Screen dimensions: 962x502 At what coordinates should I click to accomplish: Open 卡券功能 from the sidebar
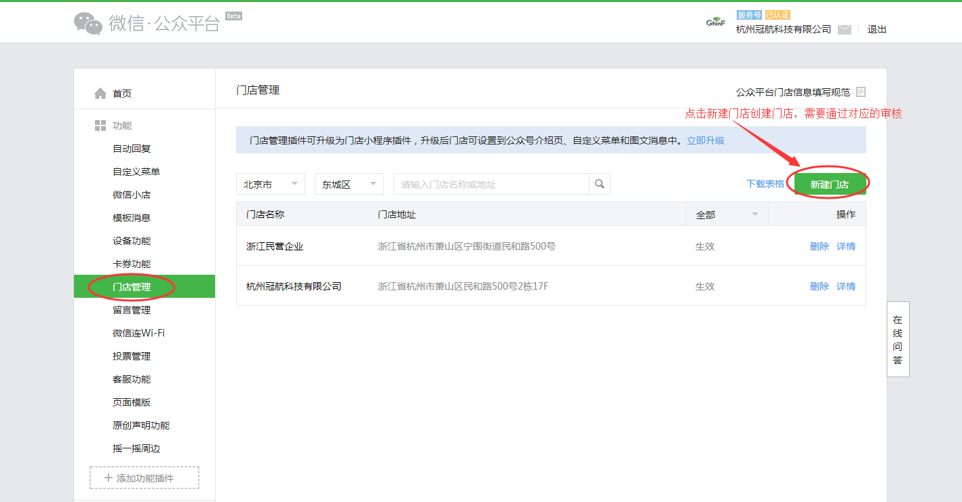[132, 264]
